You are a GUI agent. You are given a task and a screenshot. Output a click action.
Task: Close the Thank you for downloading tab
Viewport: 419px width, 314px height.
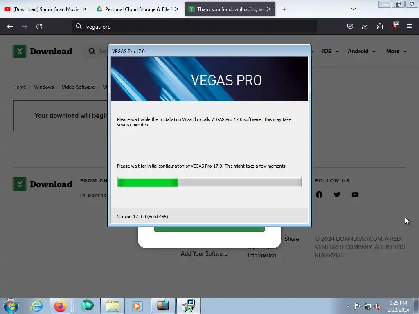click(x=269, y=9)
